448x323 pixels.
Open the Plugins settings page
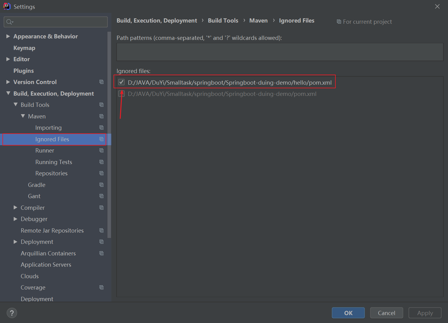click(x=23, y=71)
